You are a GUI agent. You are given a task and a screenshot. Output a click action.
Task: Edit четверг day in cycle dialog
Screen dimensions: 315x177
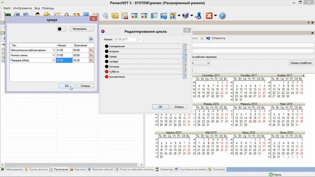click(x=185, y=61)
